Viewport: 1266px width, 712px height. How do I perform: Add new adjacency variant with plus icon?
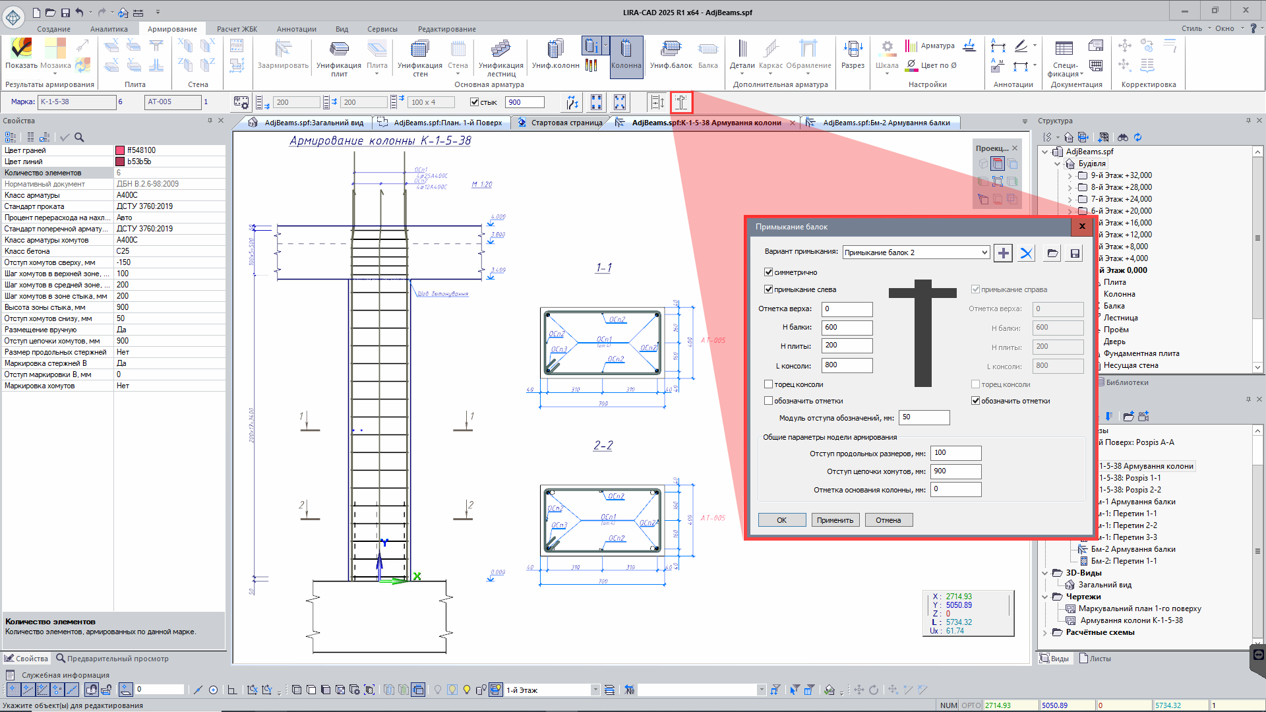point(1003,253)
